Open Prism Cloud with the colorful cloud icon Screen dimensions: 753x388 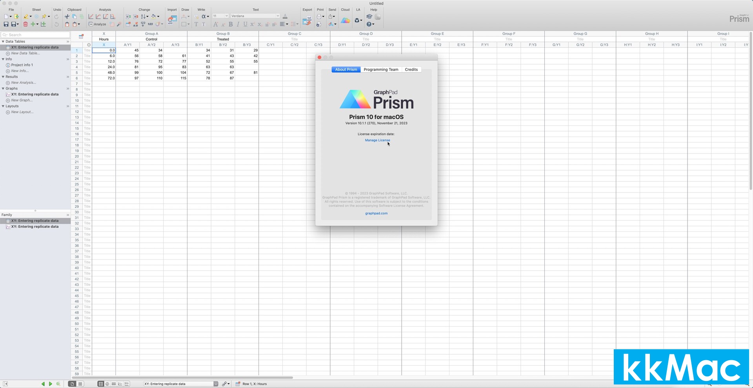(345, 20)
